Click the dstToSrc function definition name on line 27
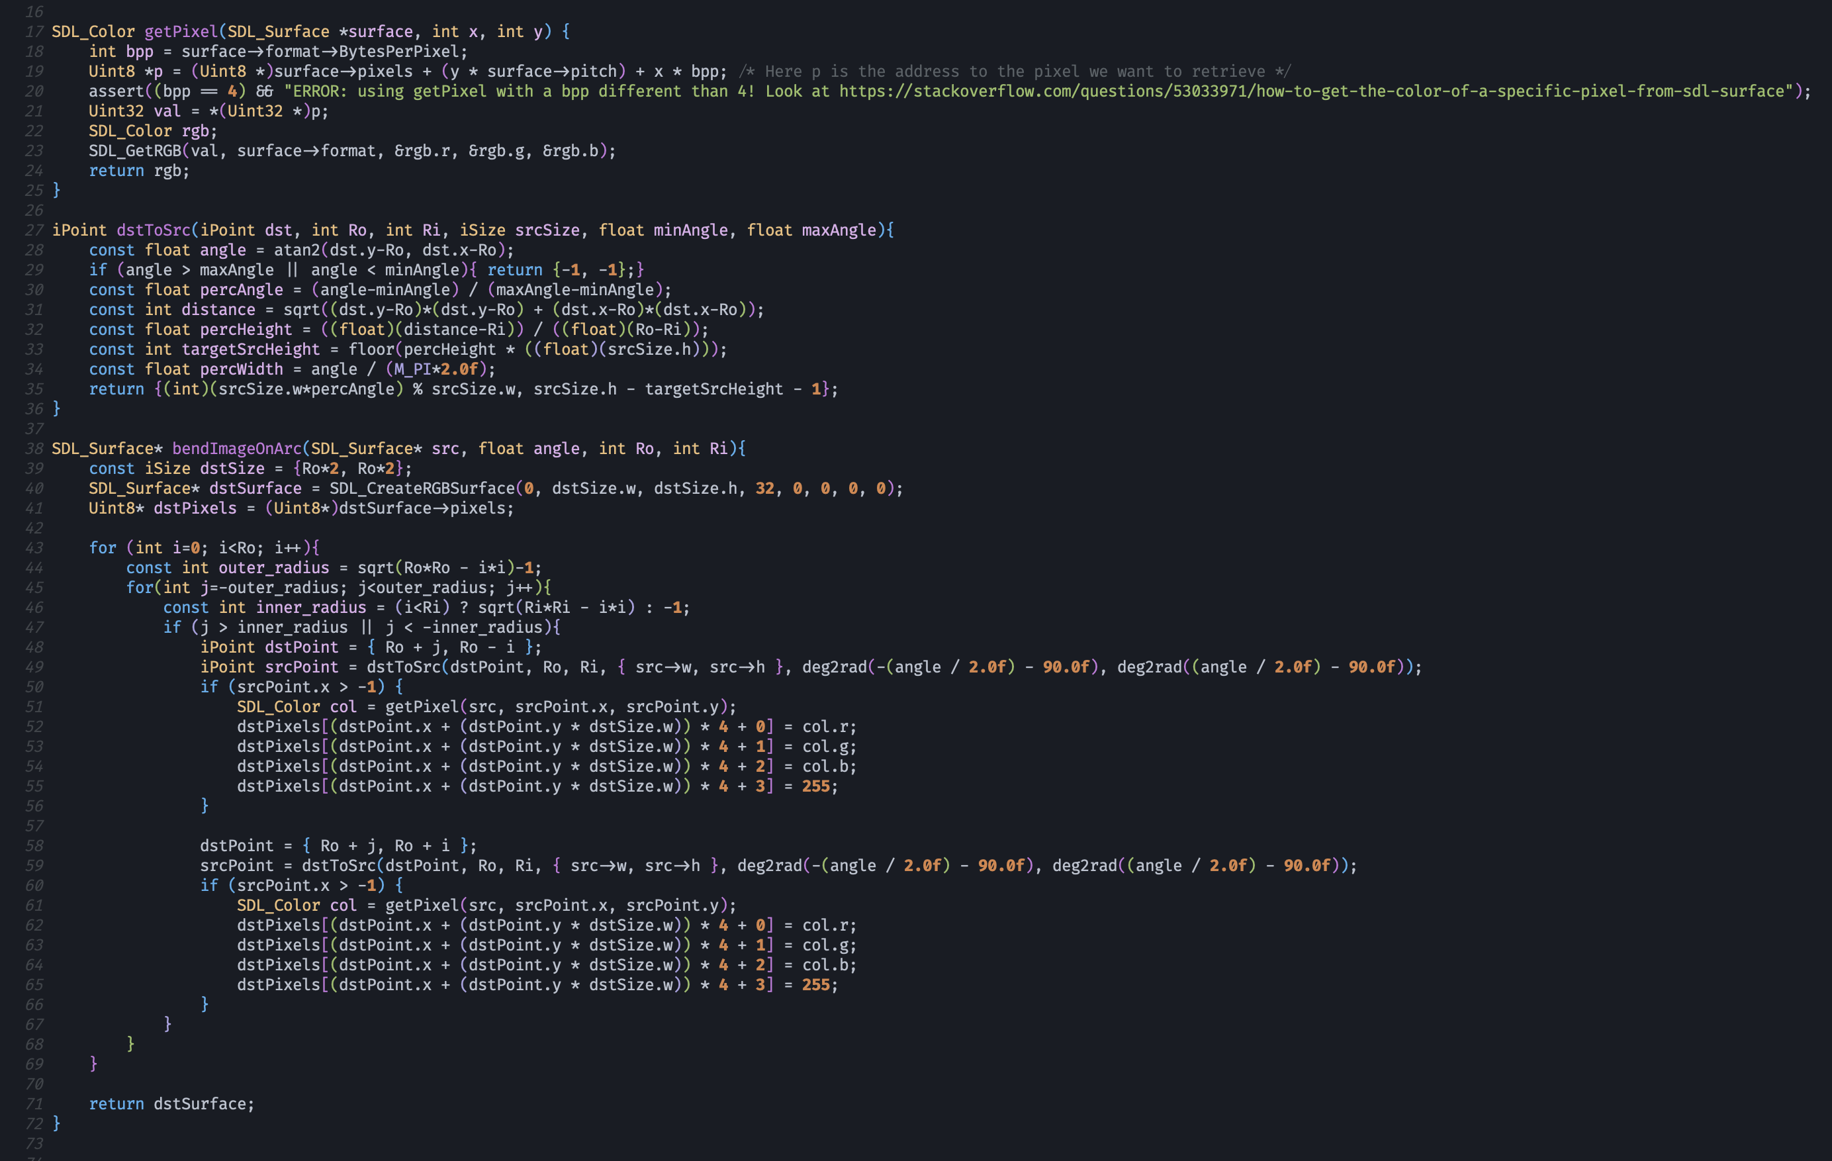The height and width of the screenshot is (1161, 1832). click(154, 230)
